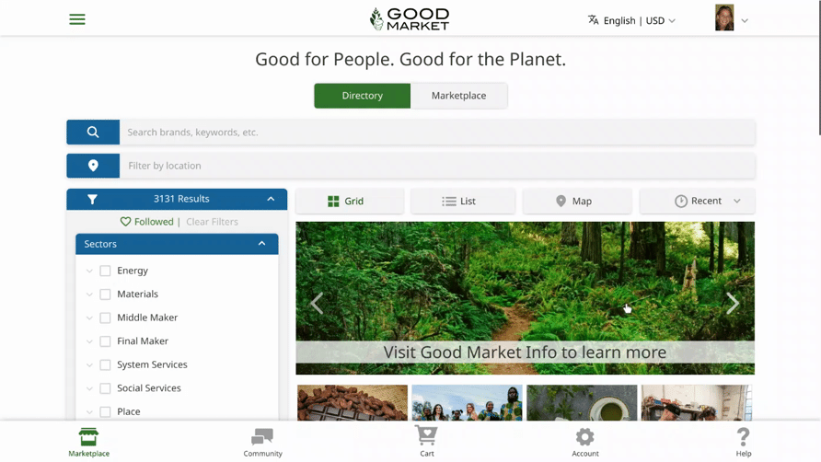This screenshot has height=462, width=821.
Task: Open the English | USD language dropdown
Action: (631, 20)
